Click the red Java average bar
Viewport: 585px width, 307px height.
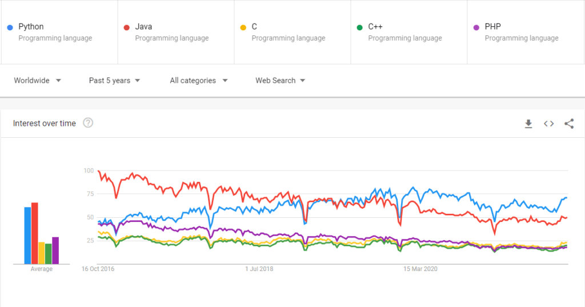[x=35, y=233]
